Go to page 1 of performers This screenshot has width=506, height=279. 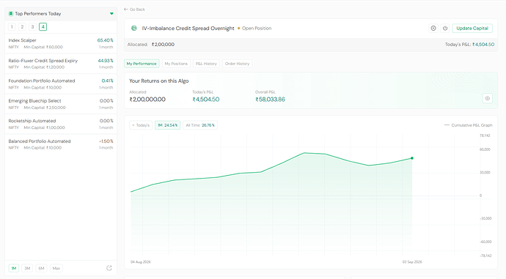tap(12, 27)
